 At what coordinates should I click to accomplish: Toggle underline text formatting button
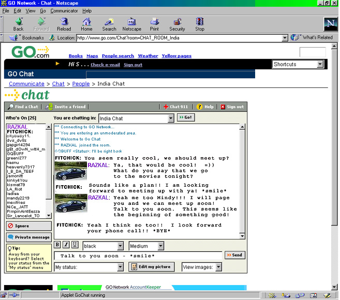[75, 245]
